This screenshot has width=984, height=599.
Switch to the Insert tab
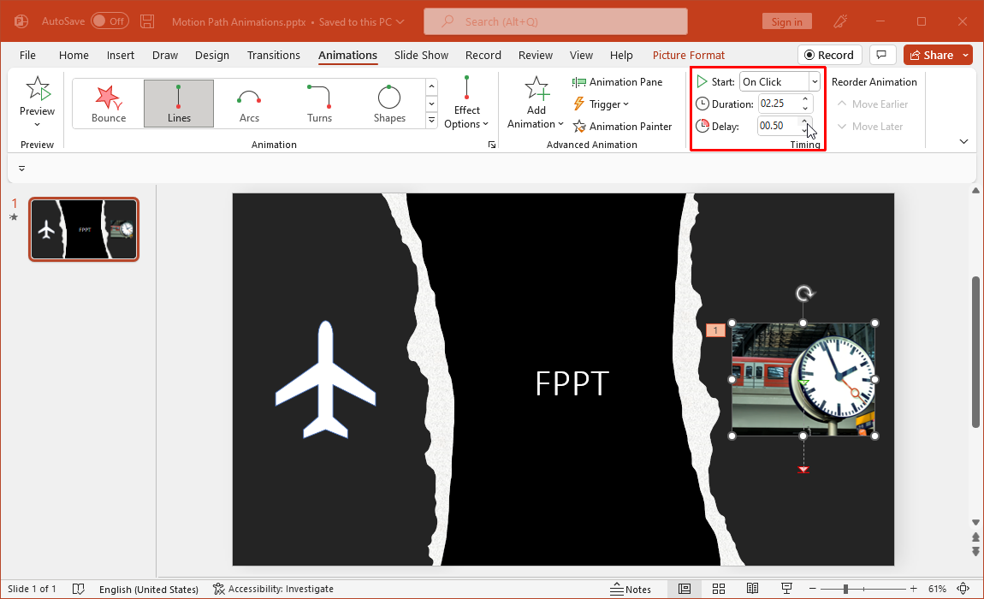121,56
